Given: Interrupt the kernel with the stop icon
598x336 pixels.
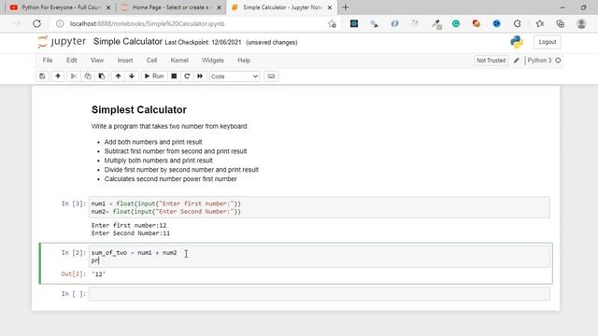Looking at the screenshot, I should click(174, 77).
